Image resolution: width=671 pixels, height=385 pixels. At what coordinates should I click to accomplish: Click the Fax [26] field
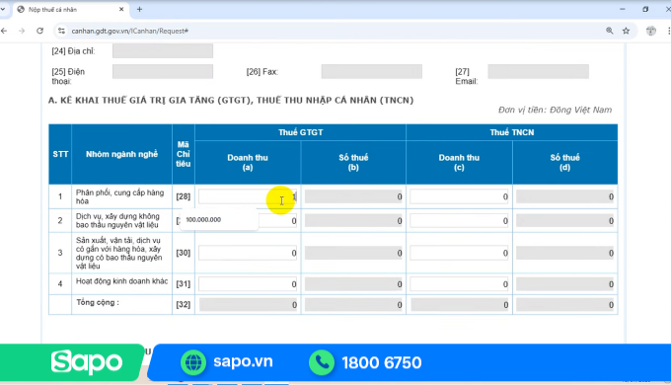pos(371,71)
